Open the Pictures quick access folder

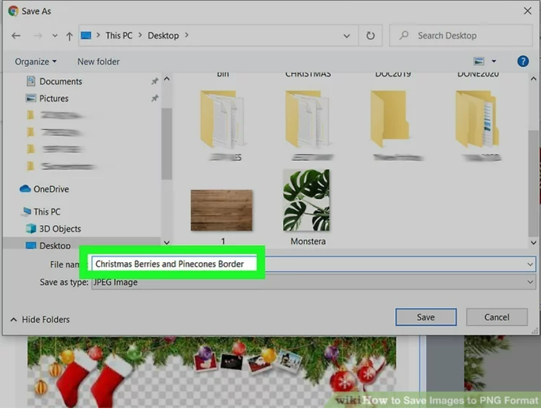coord(54,98)
